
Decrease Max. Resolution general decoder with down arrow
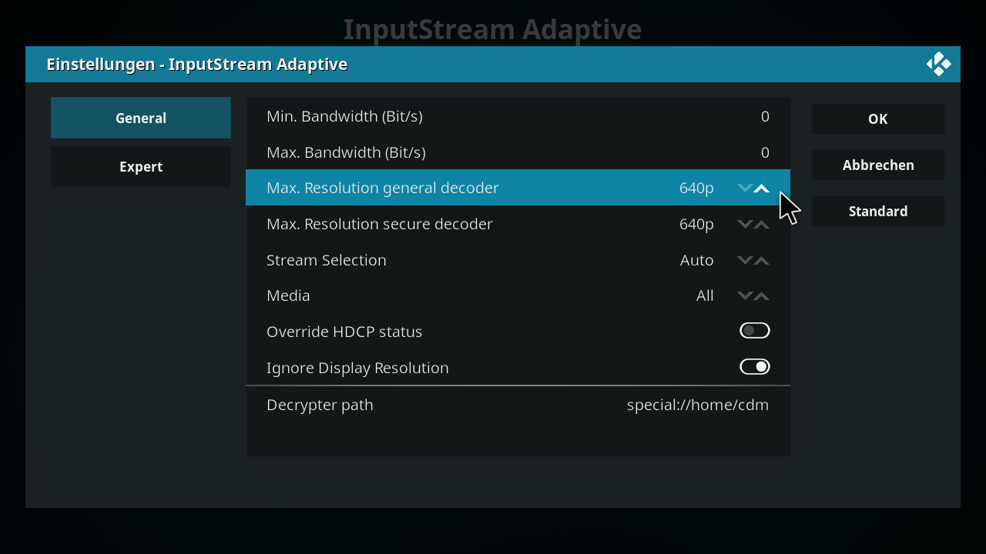point(745,189)
